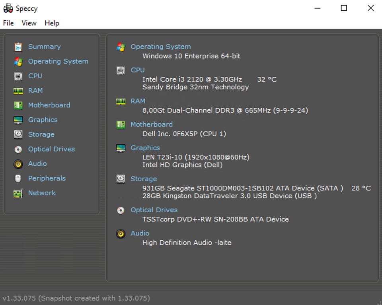
Task: Click the Storage hard drive icon in the sidebar
Action: (x=18, y=134)
